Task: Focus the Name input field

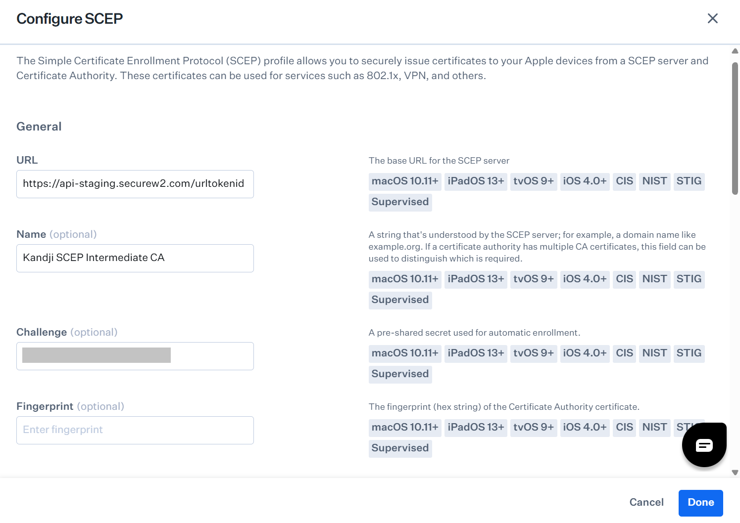Action: coord(135,258)
